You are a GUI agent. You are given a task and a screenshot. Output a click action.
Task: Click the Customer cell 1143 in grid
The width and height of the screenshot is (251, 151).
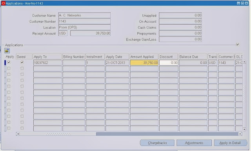226,63
